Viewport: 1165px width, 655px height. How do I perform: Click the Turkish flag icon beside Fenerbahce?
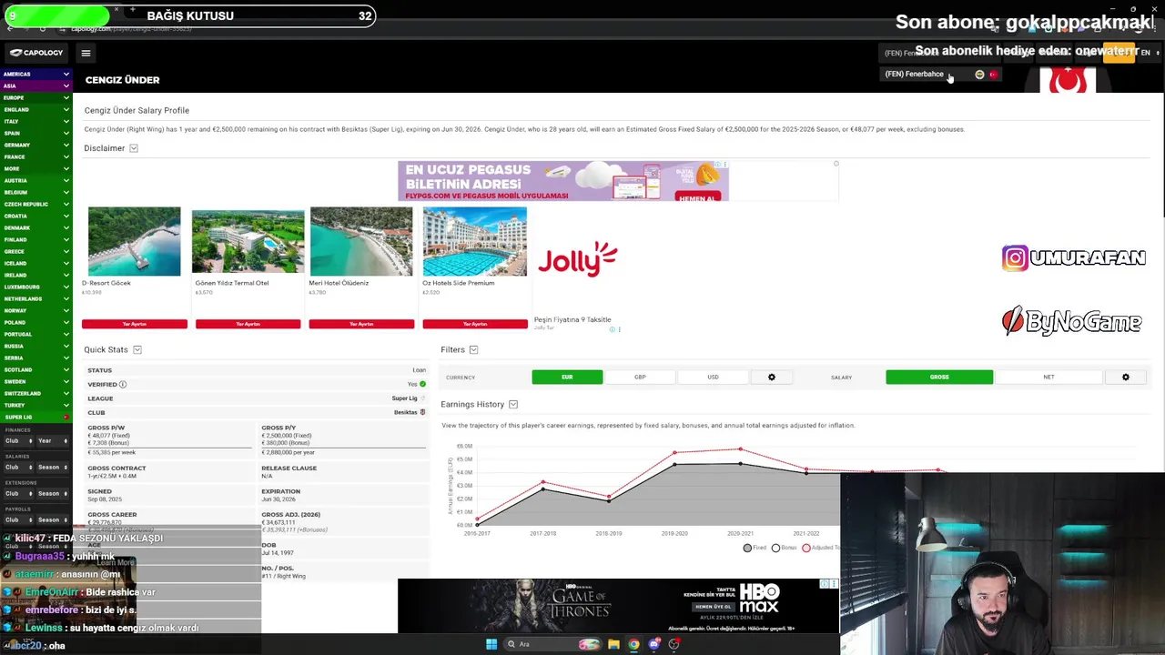point(993,75)
